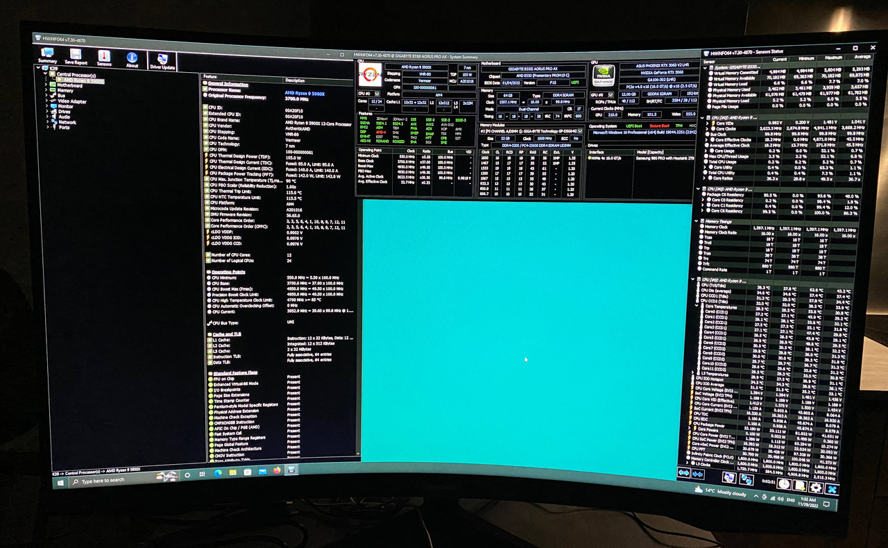Expand the Motherboard node arrow
Image resolution: width=888 pixels, height=548 pixels.
point(46,86)
